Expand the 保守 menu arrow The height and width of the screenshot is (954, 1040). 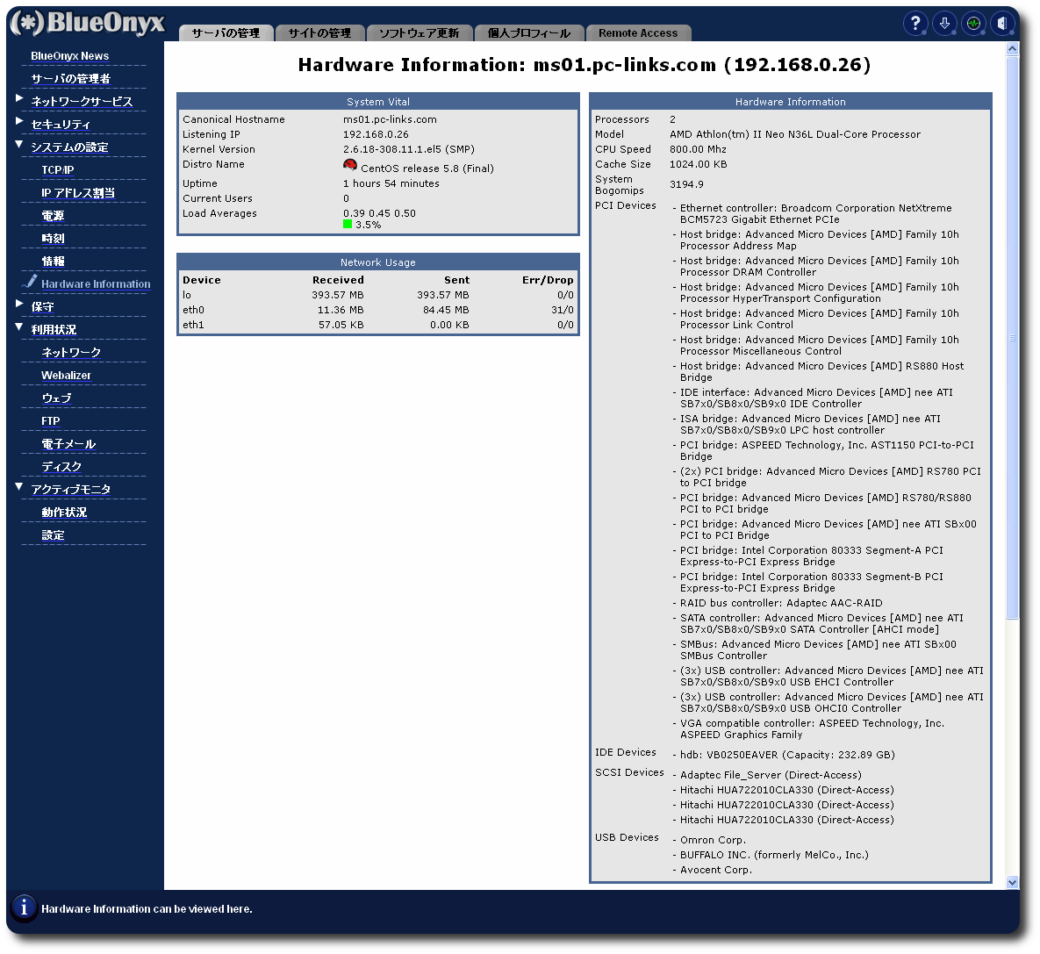[19, 304]
